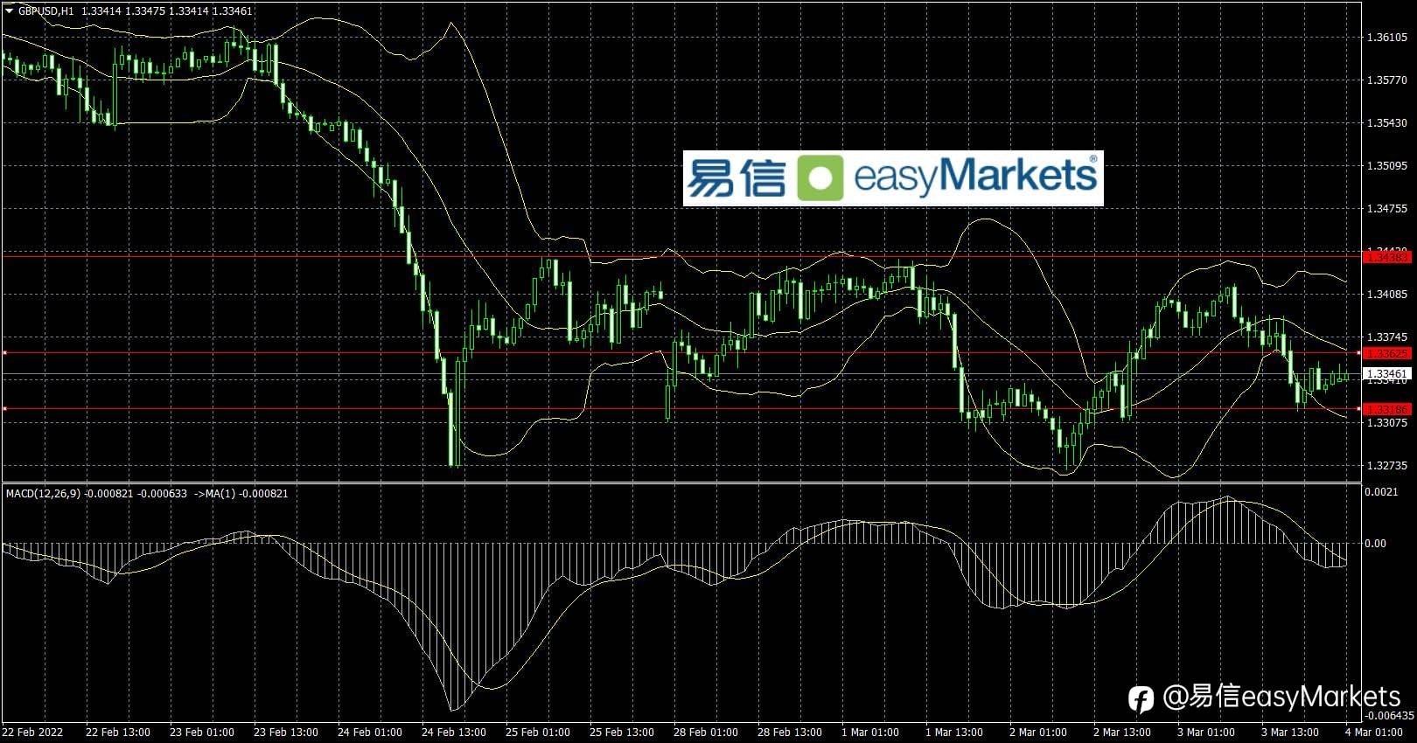Click the 1 Mar 13:00 time label
Screen dimensions: 1417x743
(x=953, y=733)
